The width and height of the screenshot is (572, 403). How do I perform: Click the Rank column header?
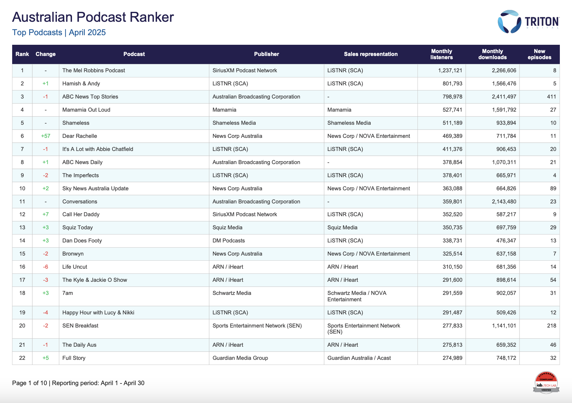tap(22, 54)
